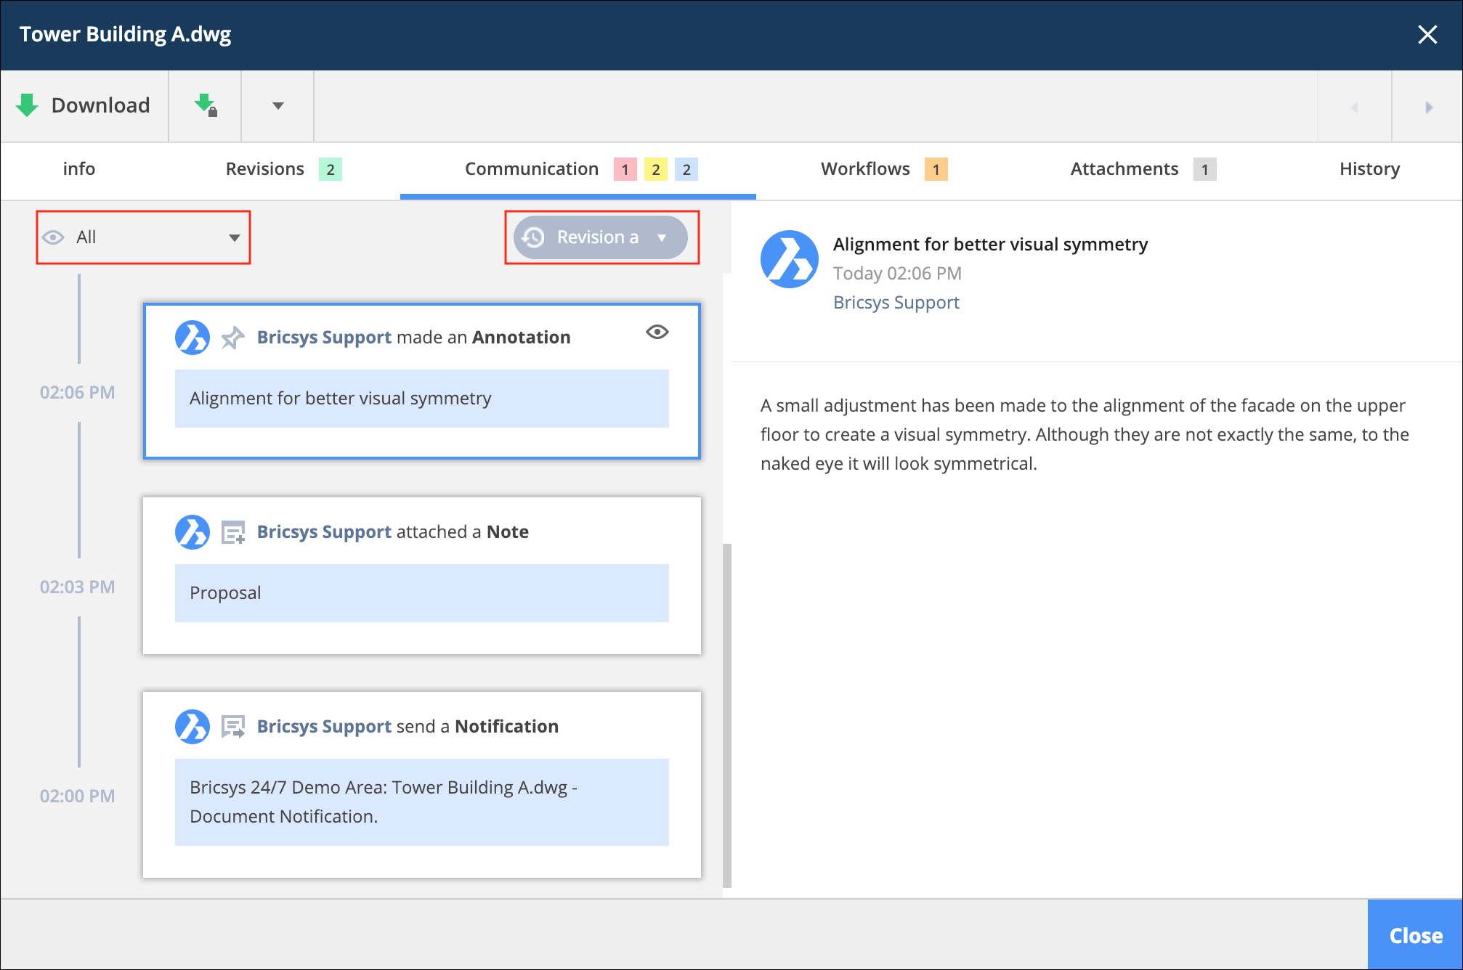This screenshot has width=1463, height=970.
Task: Click the annotation description paragraph
Action: click(x=1085, y=434)
